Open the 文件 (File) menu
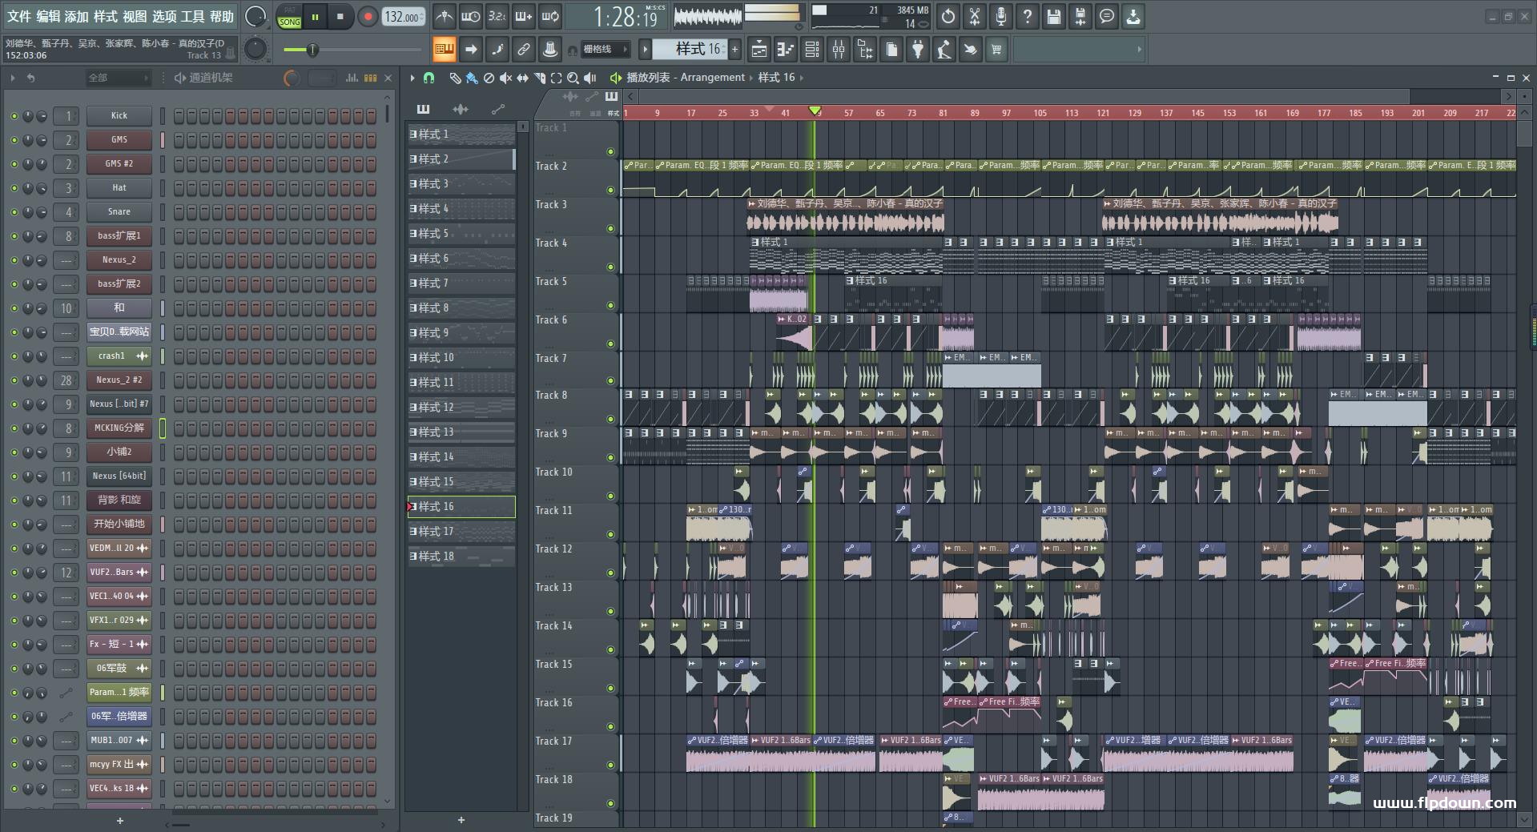Viewport: 1537px width, 832px height. 19,16
